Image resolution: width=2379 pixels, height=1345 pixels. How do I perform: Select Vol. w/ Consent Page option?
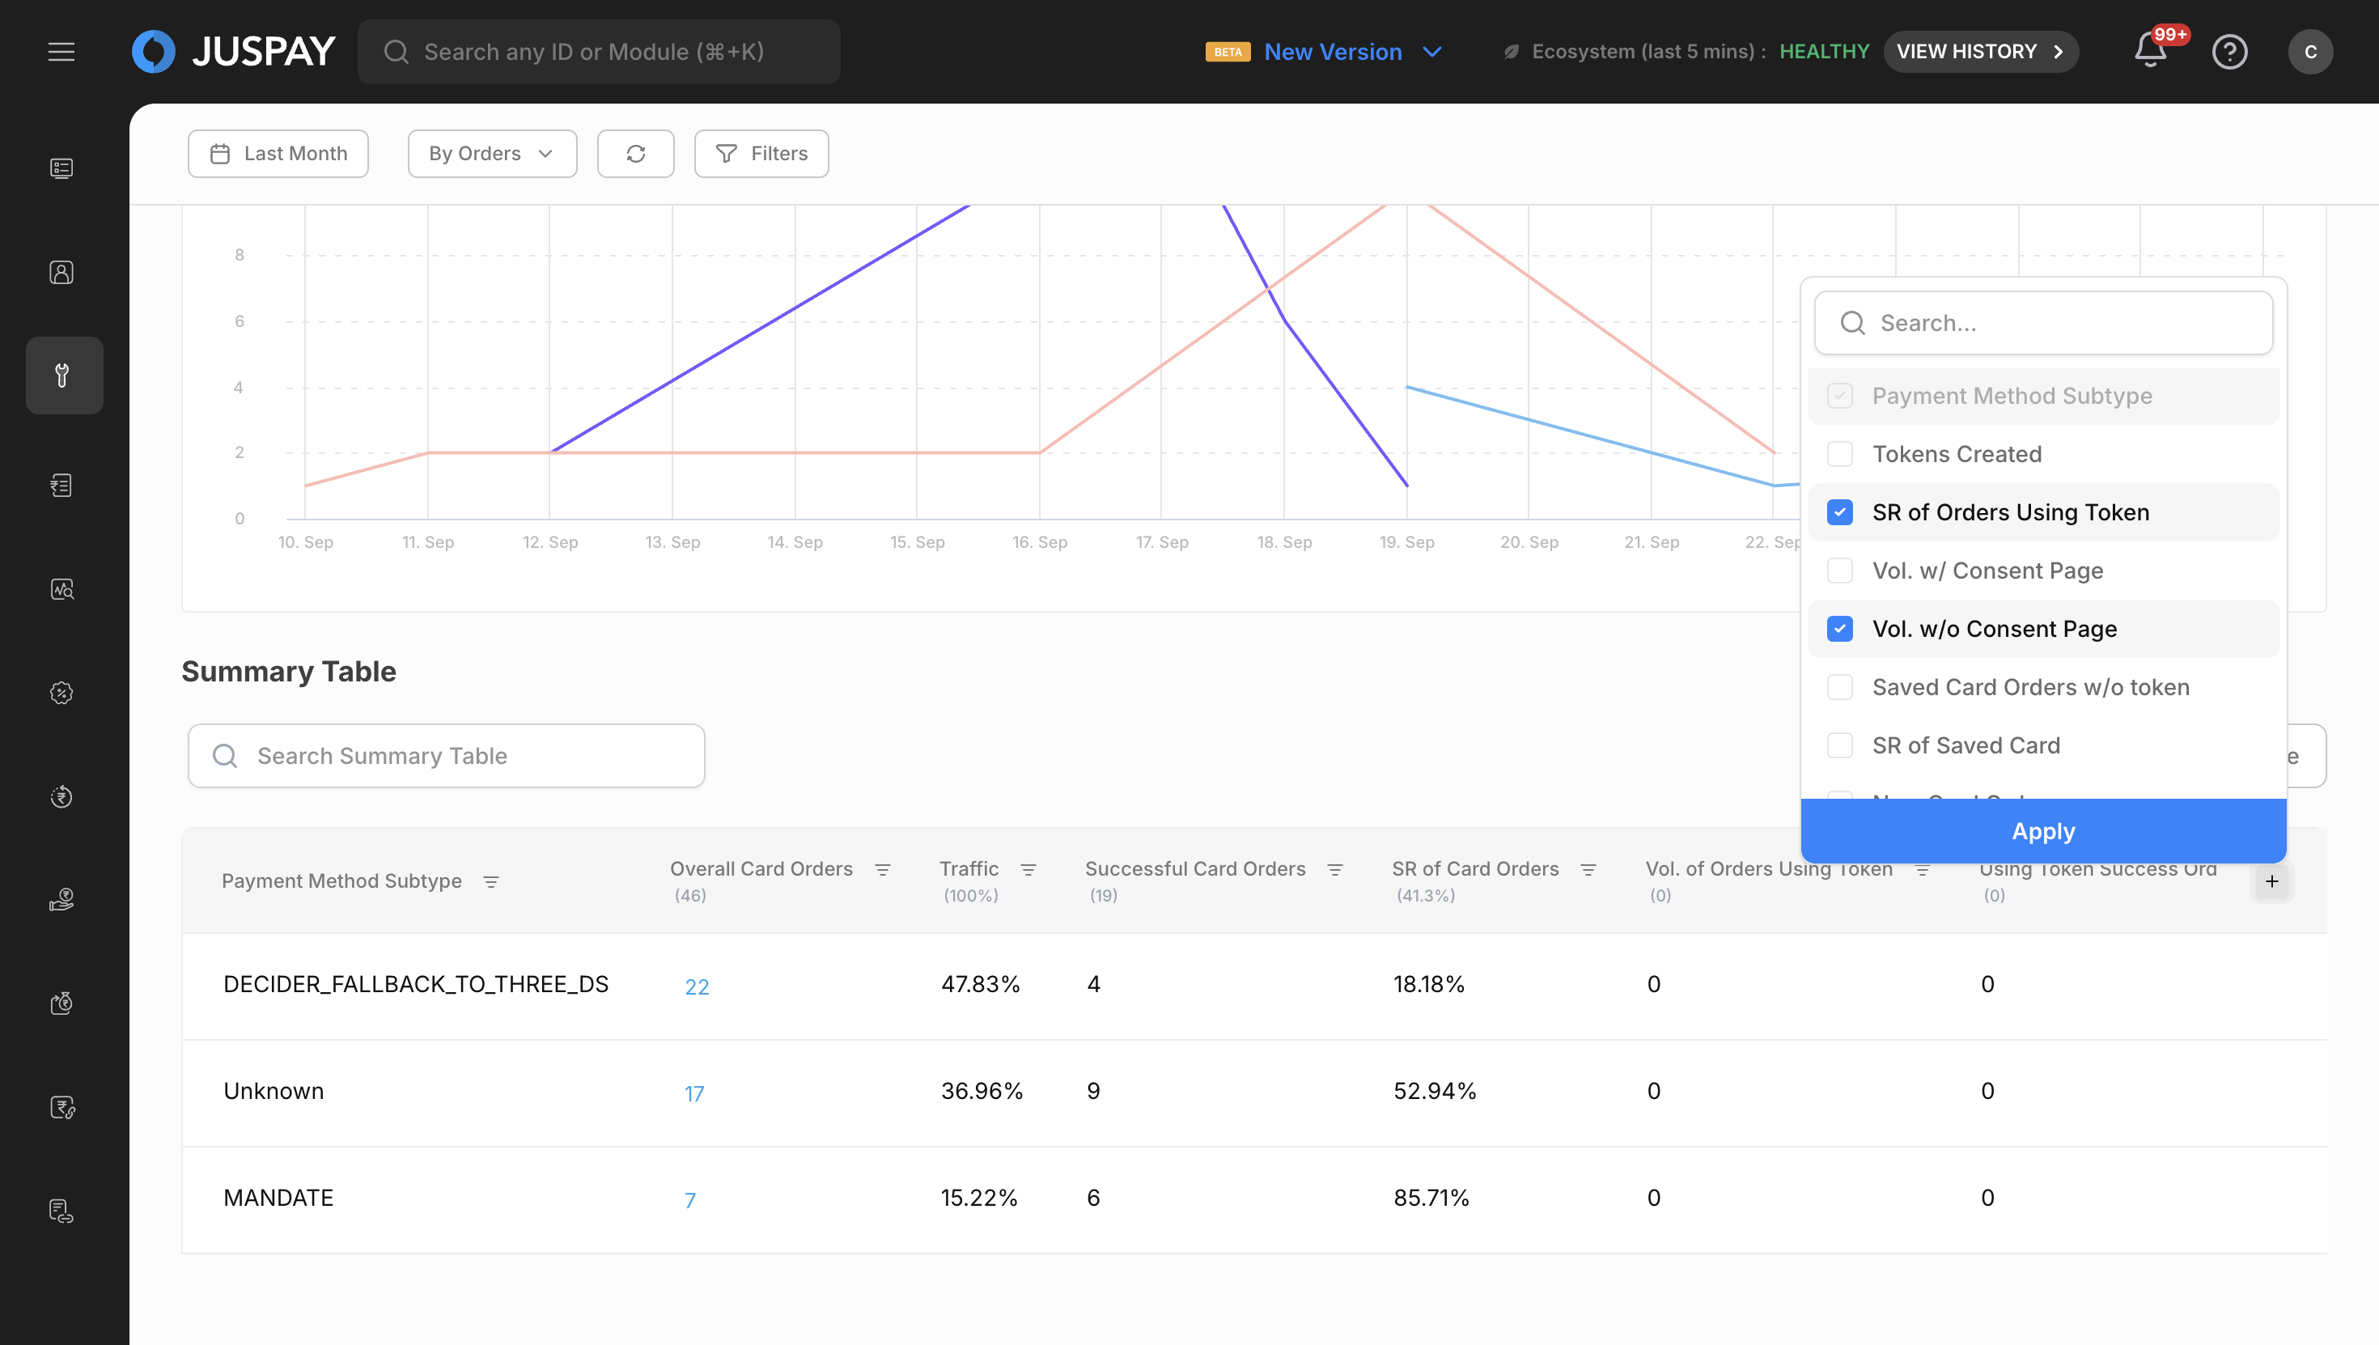(x=1839, y=570)
